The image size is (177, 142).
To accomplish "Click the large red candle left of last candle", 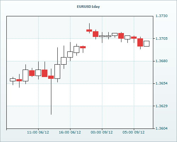I will click(140, 42).
